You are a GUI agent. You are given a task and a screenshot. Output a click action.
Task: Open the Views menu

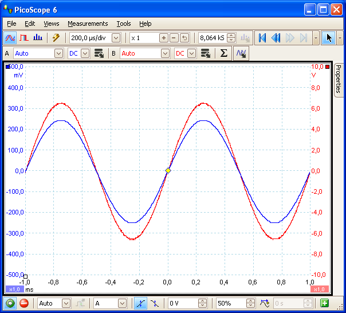52,24
